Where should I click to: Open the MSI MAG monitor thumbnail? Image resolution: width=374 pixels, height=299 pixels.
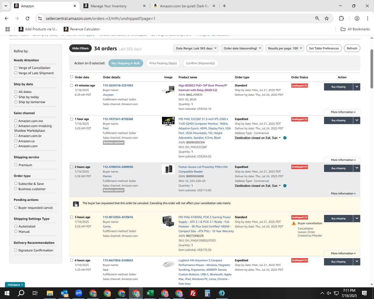168,121
